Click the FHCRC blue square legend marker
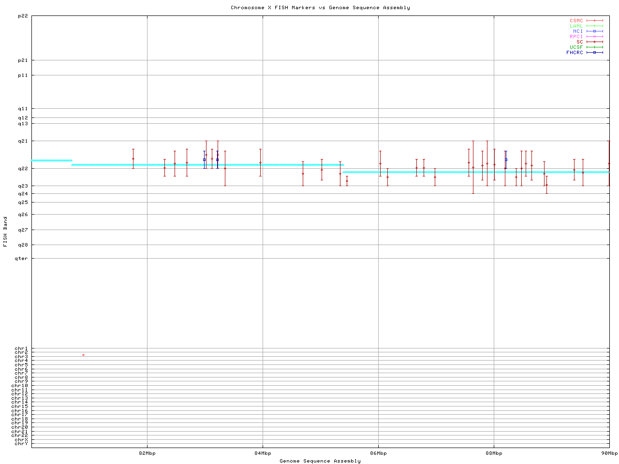 pyautogui.click(x=594, y=53)
